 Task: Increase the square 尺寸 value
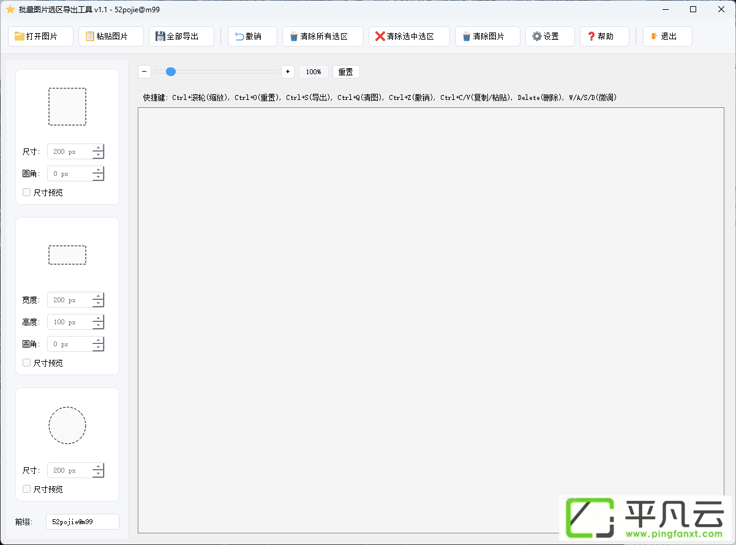pos(98,148)
